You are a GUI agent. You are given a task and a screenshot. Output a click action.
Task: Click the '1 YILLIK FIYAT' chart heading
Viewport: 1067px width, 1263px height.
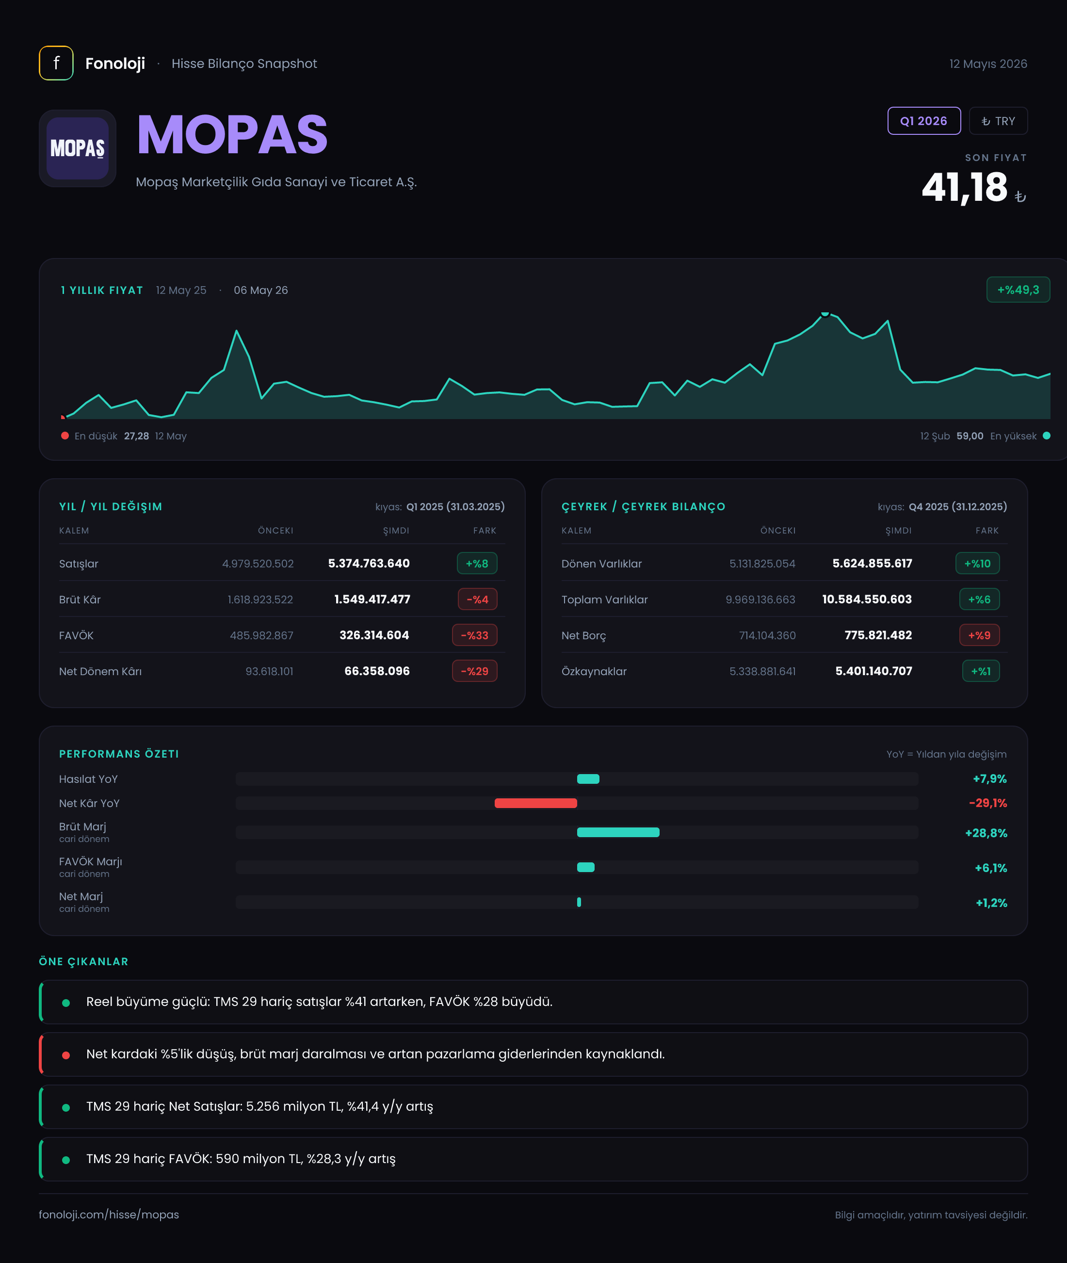tap(102, 291)
